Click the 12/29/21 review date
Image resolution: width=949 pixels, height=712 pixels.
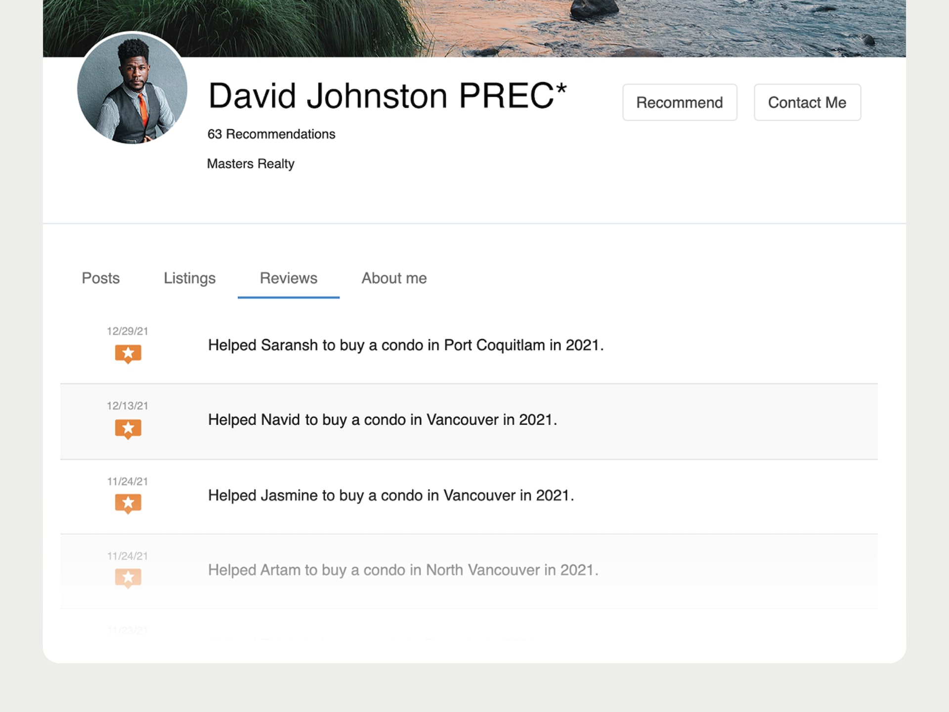pos(128,331)
